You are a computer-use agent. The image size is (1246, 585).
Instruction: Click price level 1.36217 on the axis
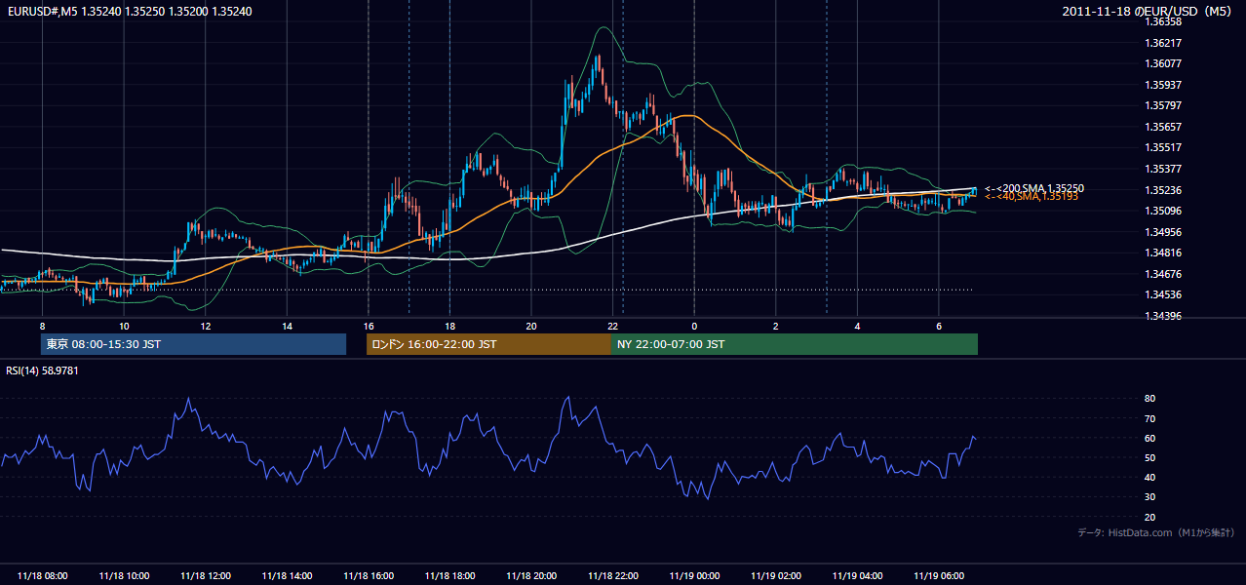tap(1163, 43)
